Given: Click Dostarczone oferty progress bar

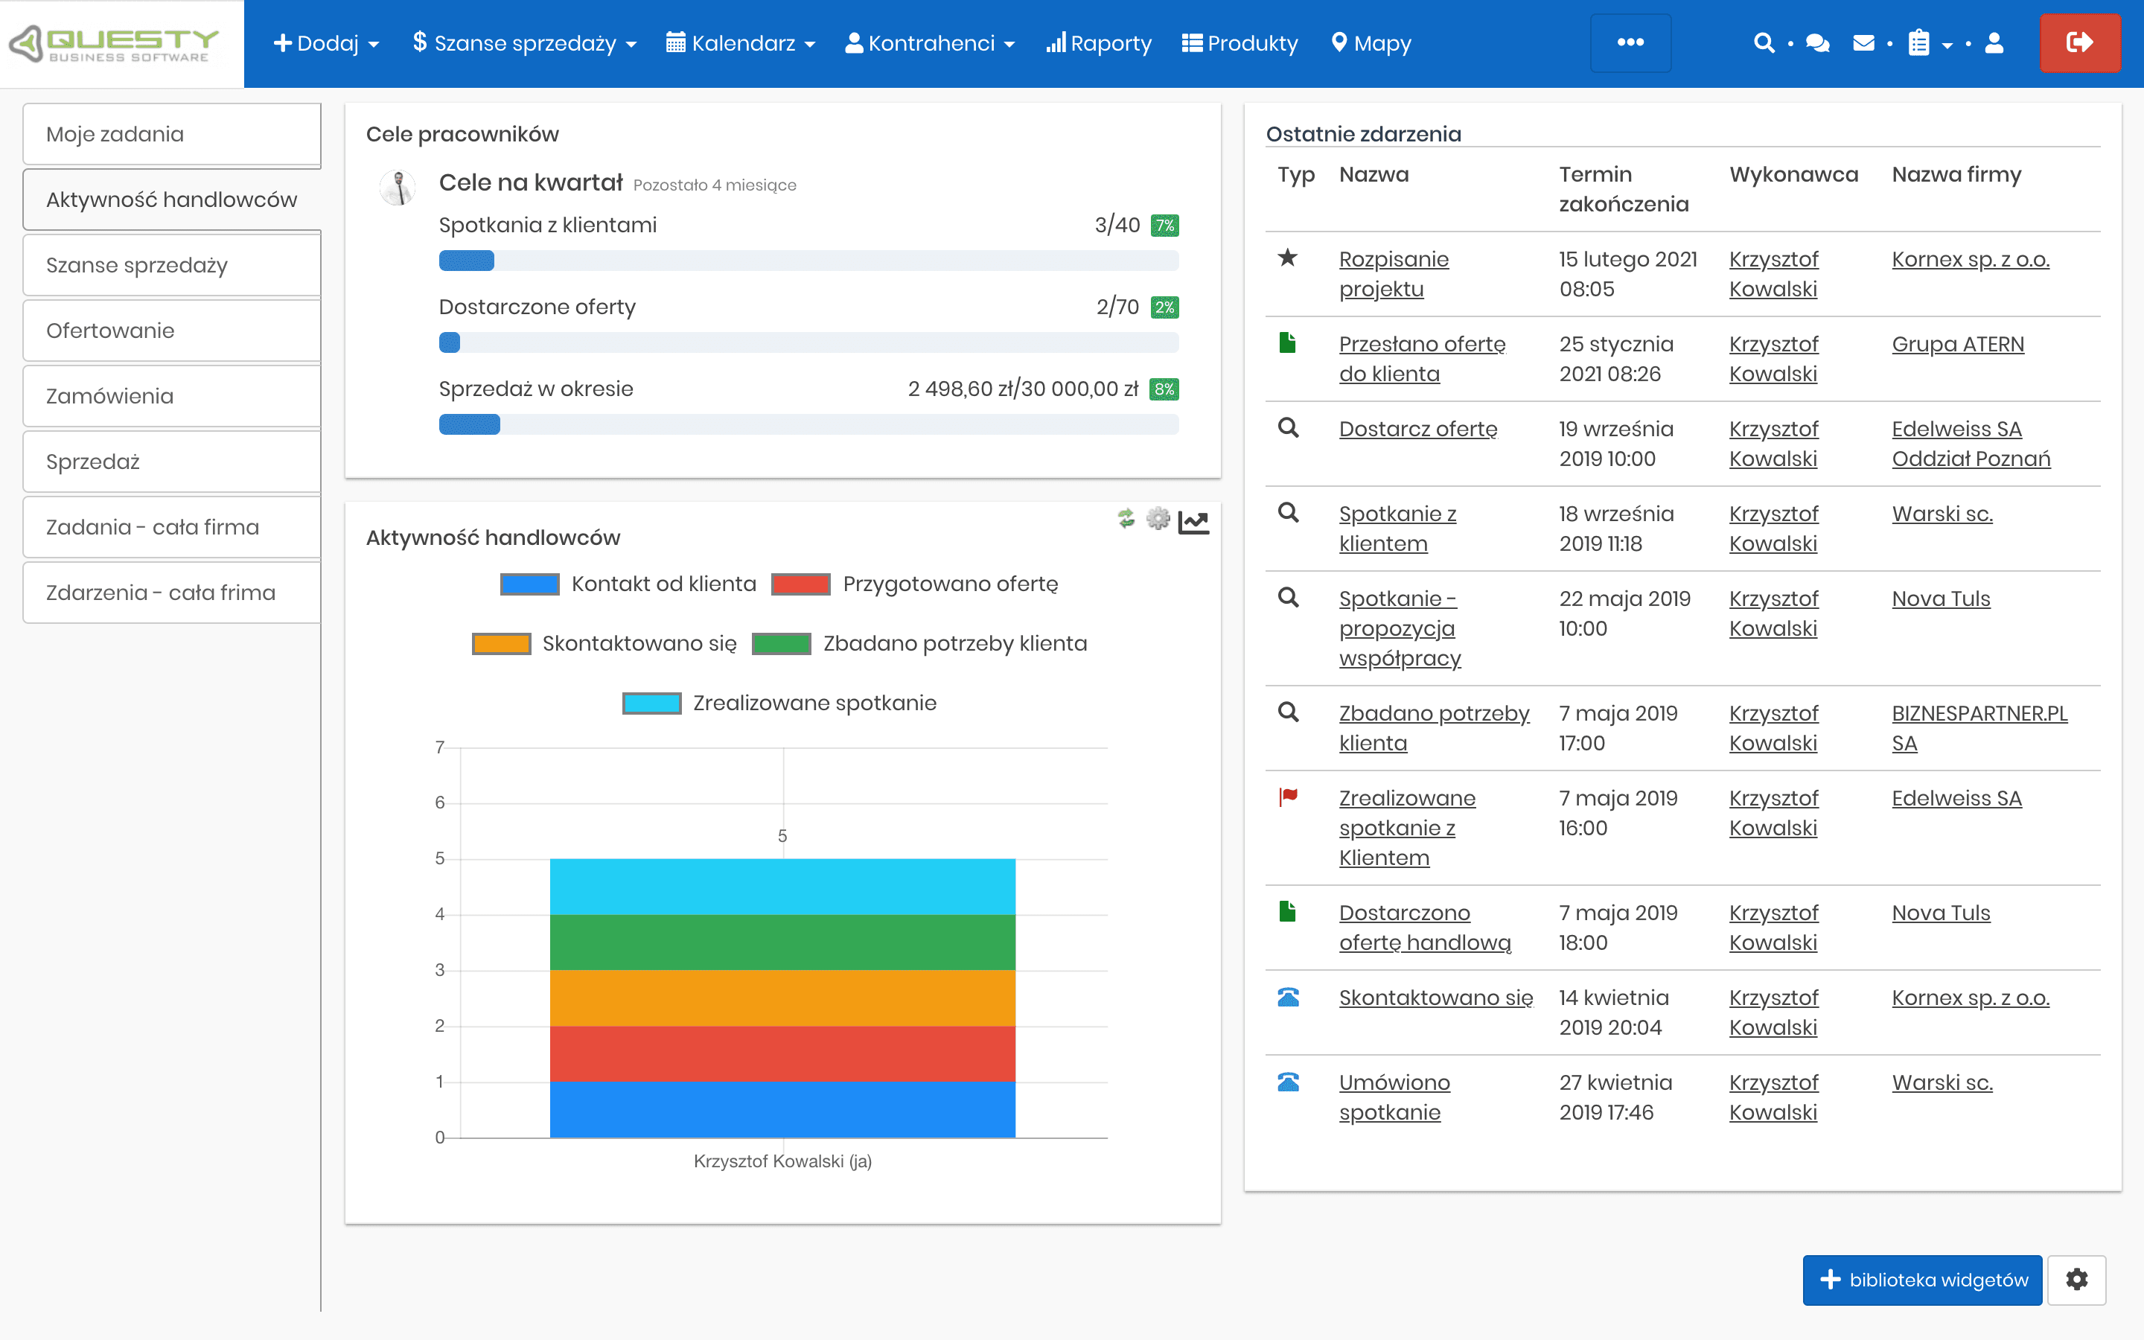Looking at the screenshot, I should pos(809,343).
